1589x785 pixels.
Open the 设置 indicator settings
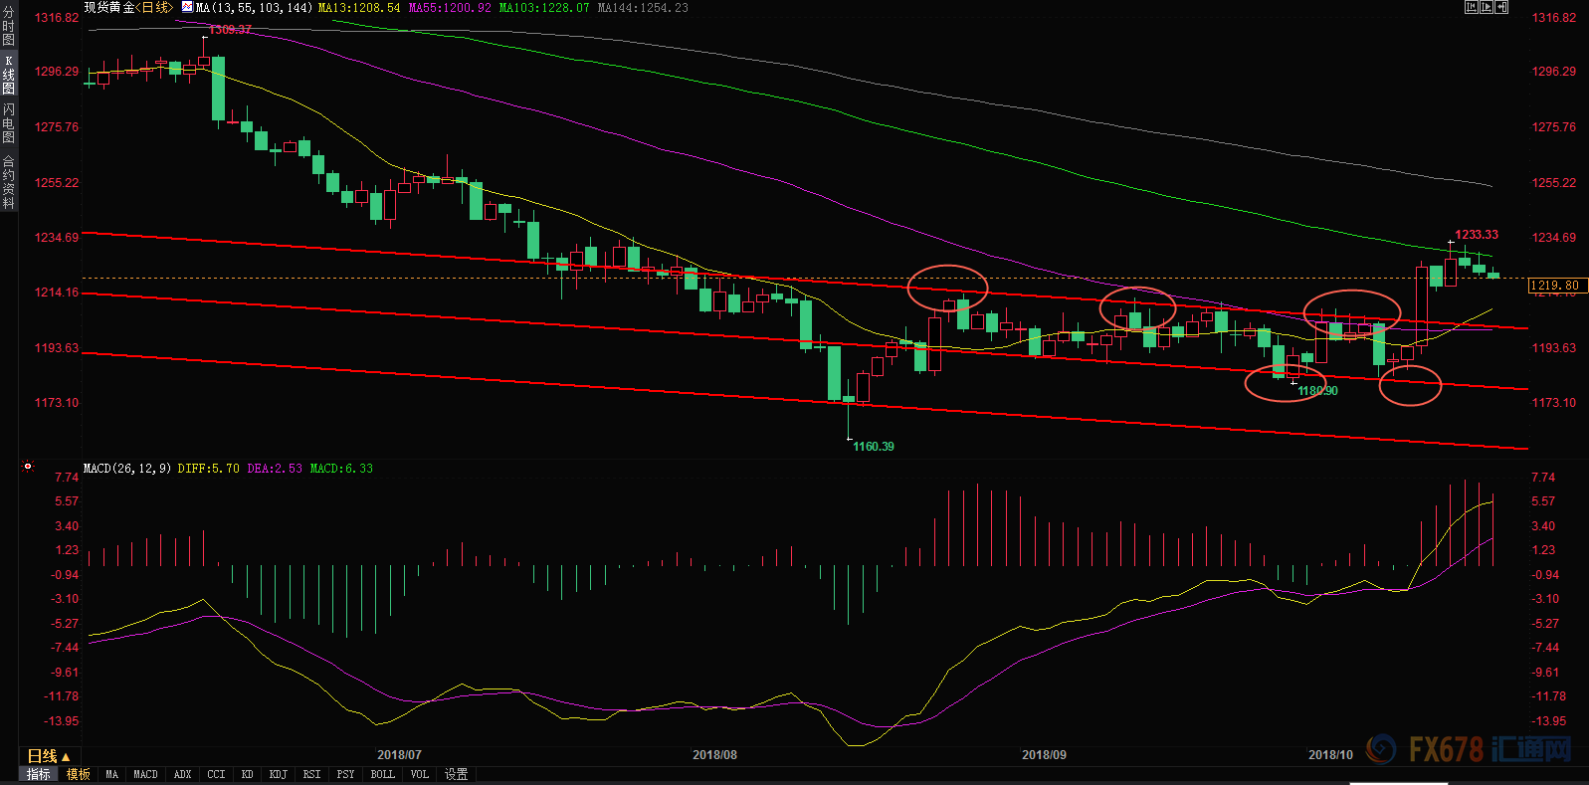(457, 774)
